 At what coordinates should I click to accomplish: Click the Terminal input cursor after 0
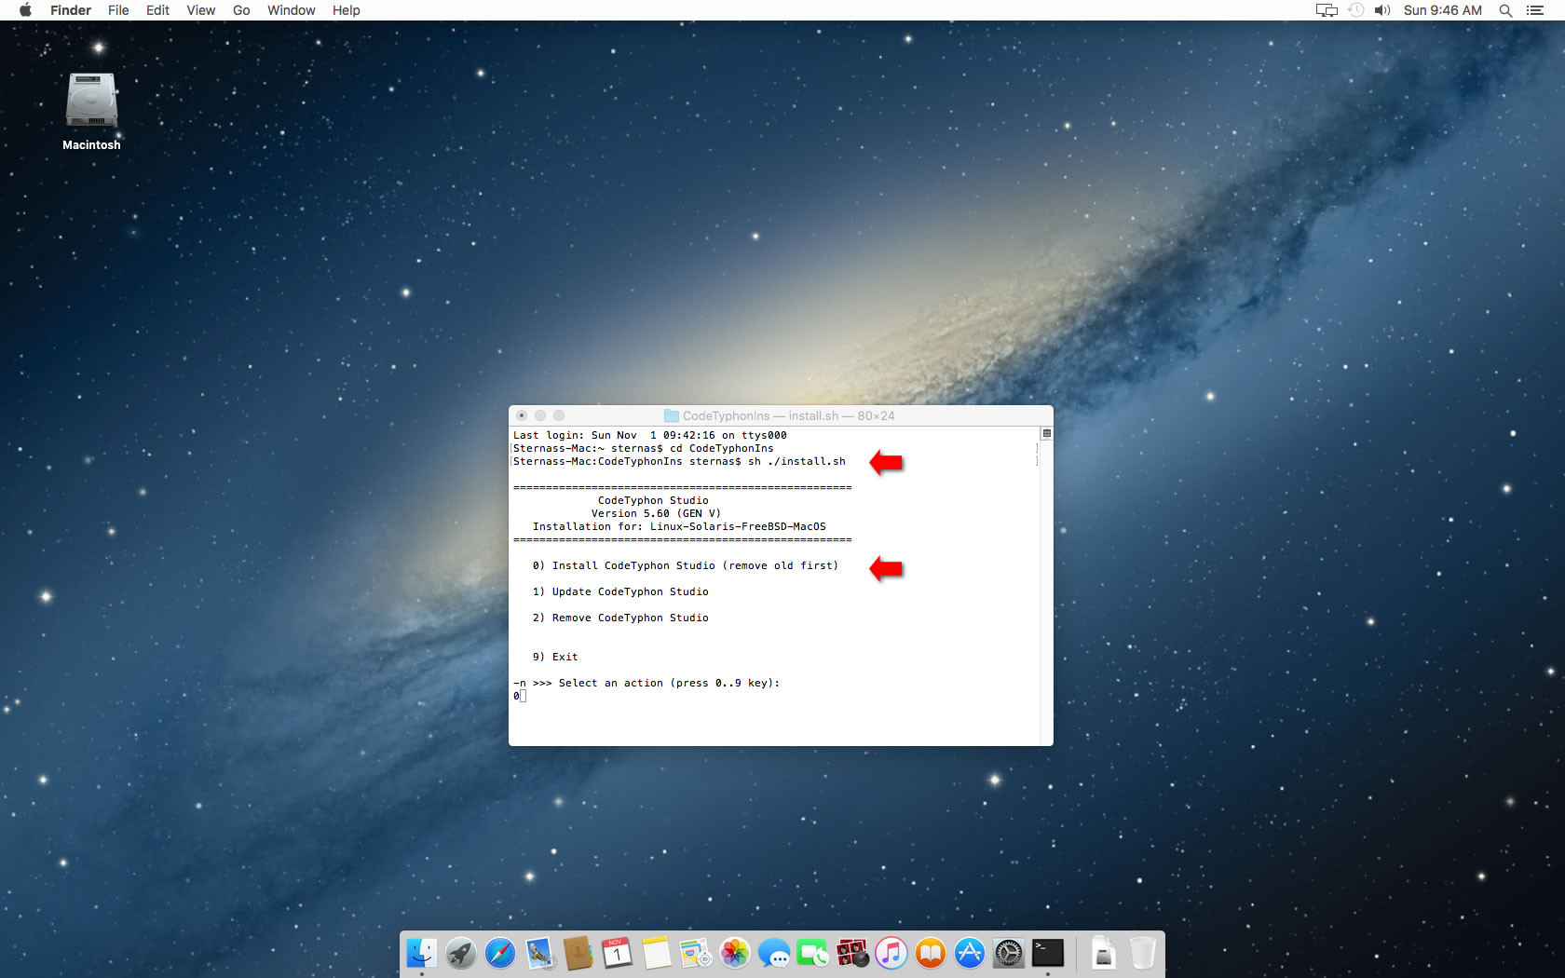pos(523,696)
